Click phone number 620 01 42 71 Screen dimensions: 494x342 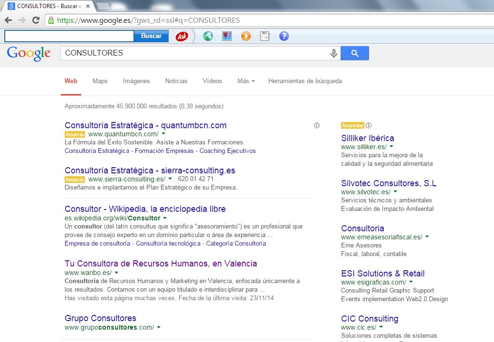tap(196, 179)
